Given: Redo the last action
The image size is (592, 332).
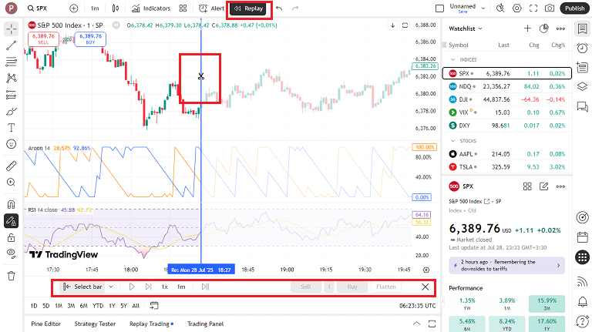Looking at the screenshot, I should (x=295, y=8).
